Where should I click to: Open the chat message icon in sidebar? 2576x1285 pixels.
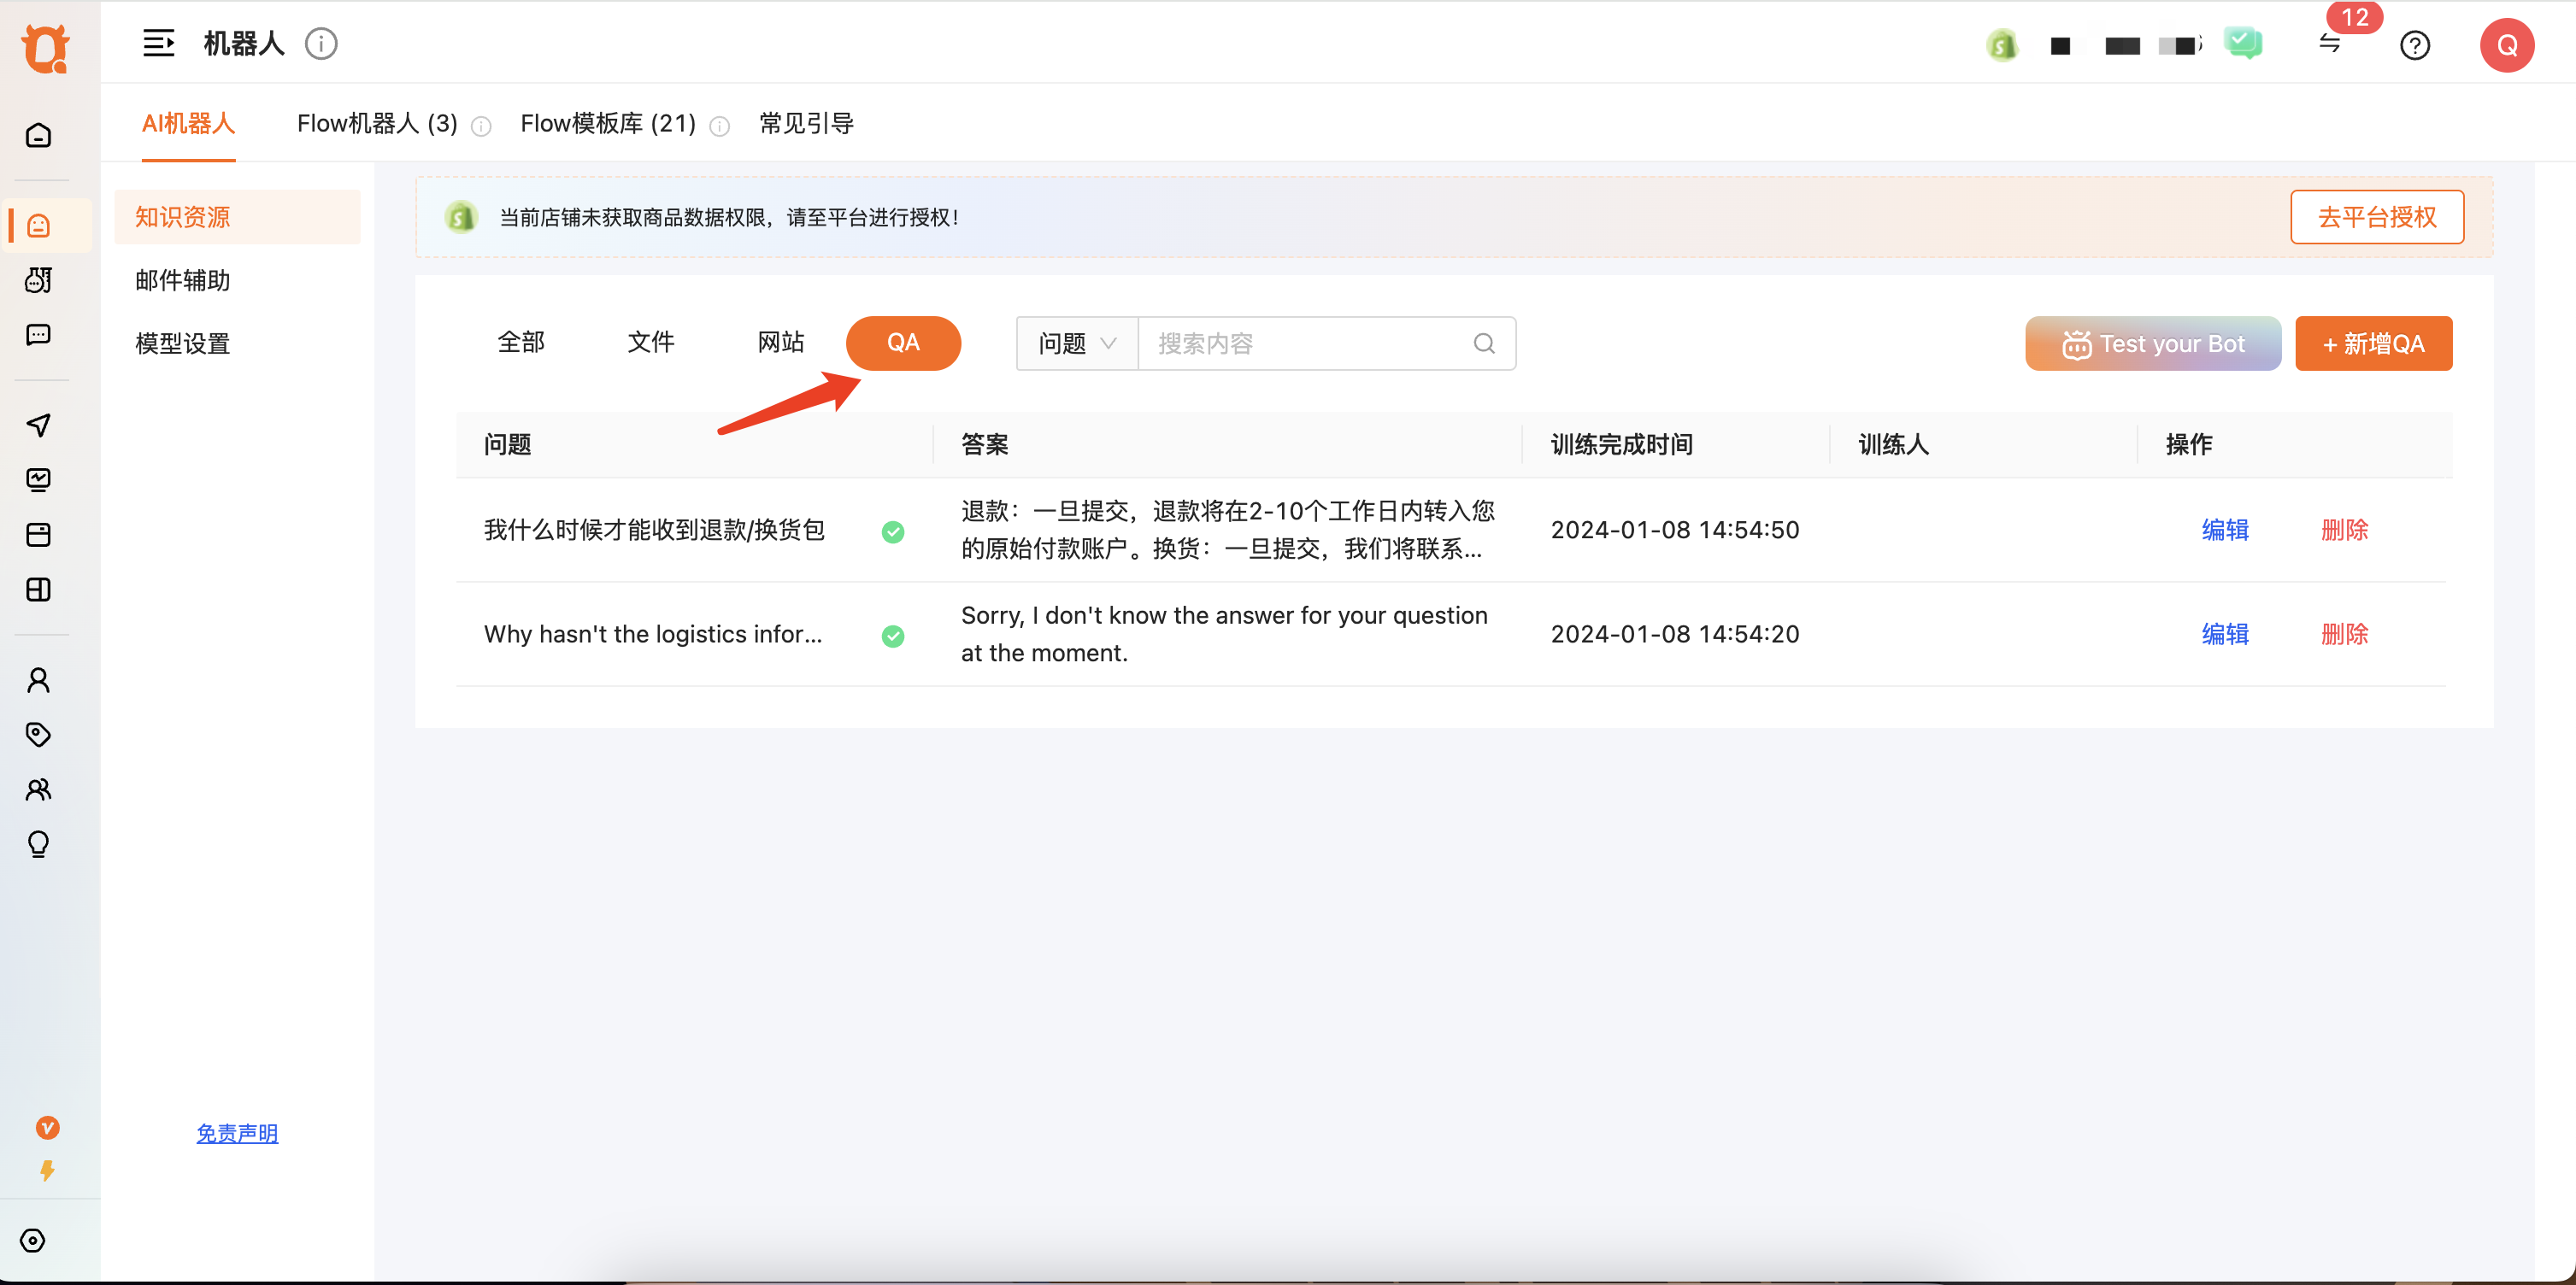point(38,335)
